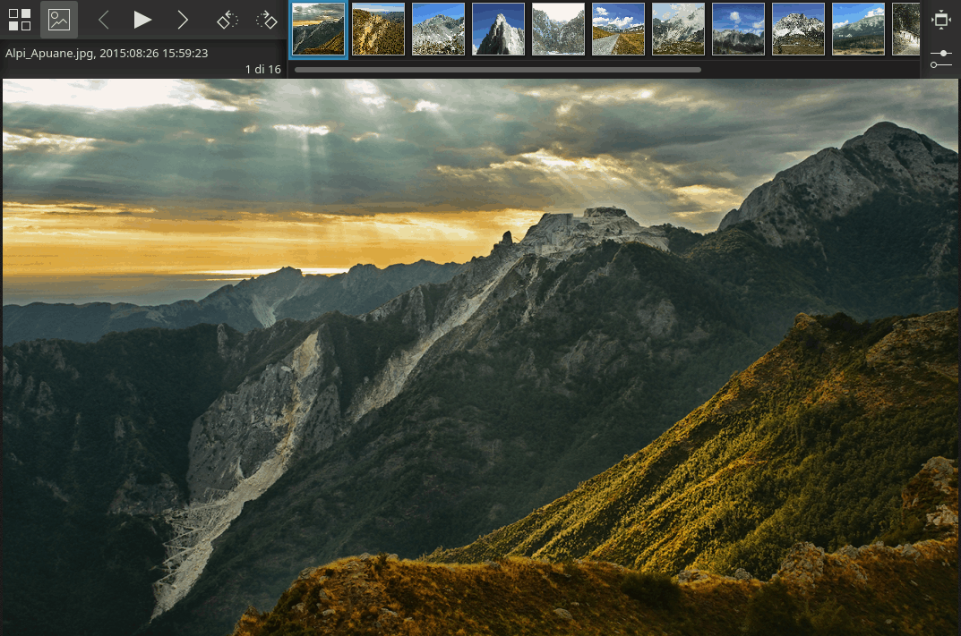Open the eighth thumbnail in the filmstrip
The width and height of the screenshot is (961, 636).
[x=738, y=29]
